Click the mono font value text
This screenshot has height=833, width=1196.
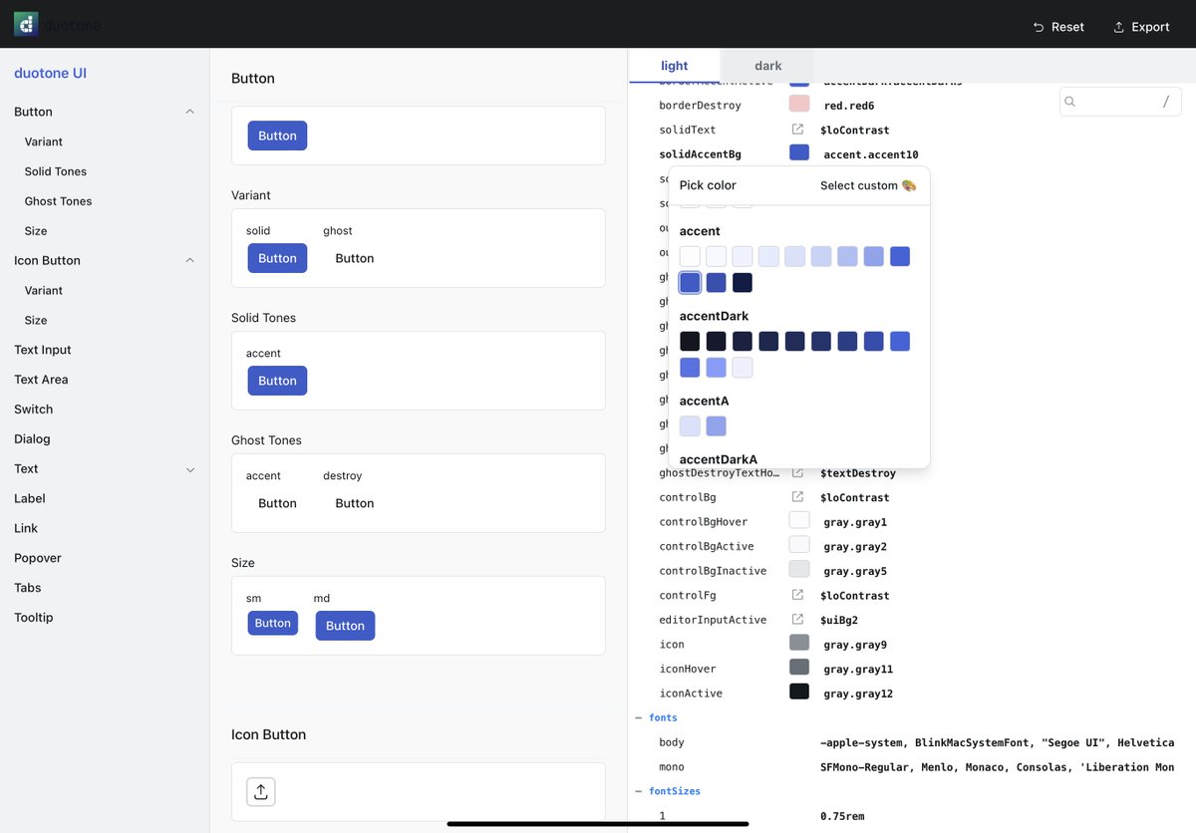(997, 767)
